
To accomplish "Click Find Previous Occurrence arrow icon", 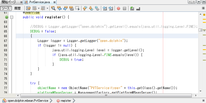I will tap(59, 8).
